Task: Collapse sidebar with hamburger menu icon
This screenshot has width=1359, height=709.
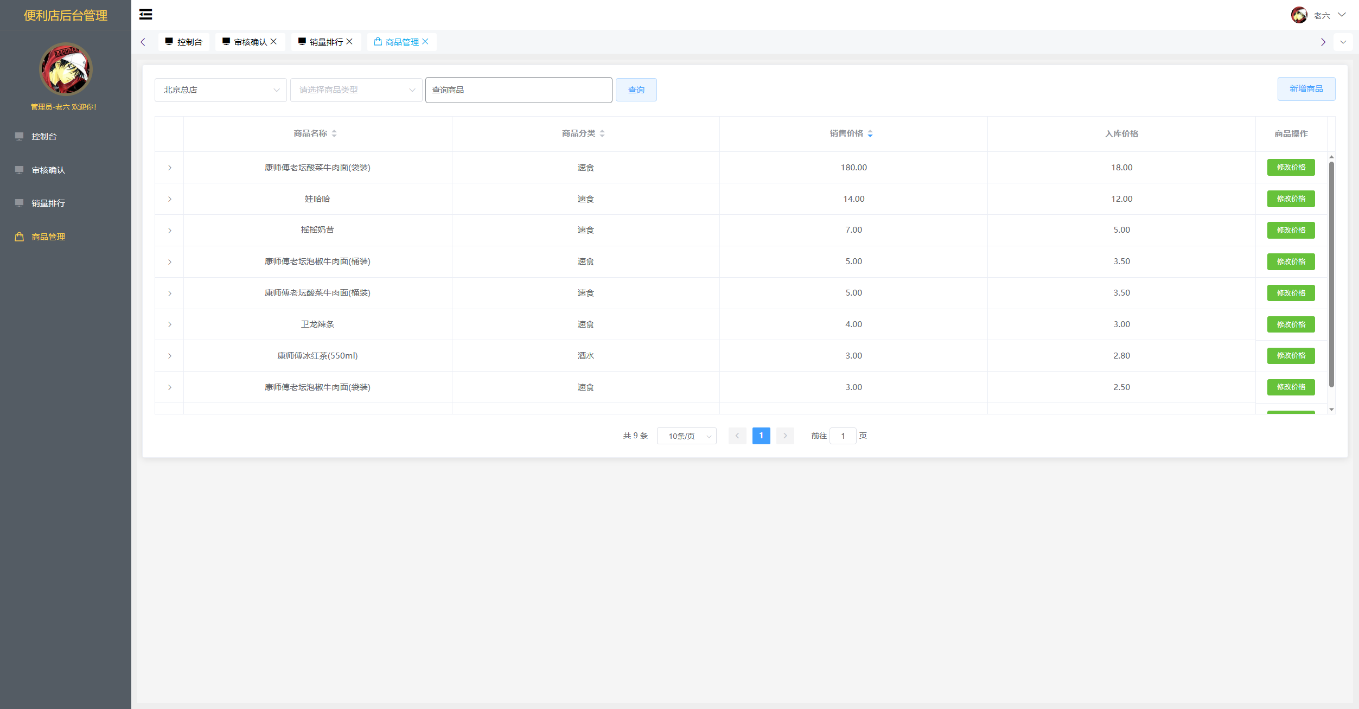Action: [x=145, y=15]
